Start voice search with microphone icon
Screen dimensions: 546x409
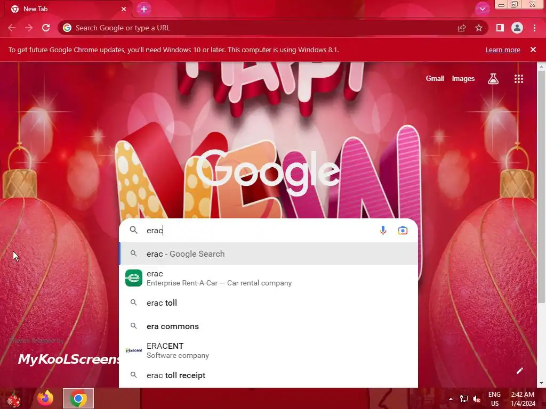pyautogui.click(x=383, y=230)
